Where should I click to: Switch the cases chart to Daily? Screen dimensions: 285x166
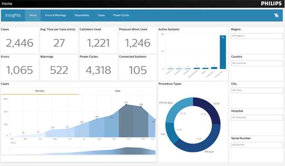(x=118, y=91)
